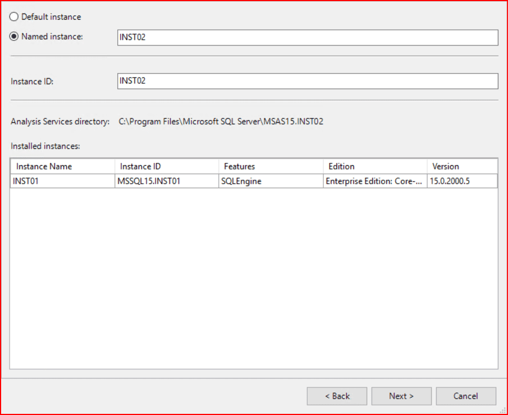Choose the Named instance radio option
Image resolution: width=508 pixels, height=415 pixels.
[15, 37]
